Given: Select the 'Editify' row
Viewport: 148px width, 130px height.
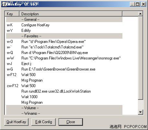Looking at the screenshot, I should coord(64,31).
